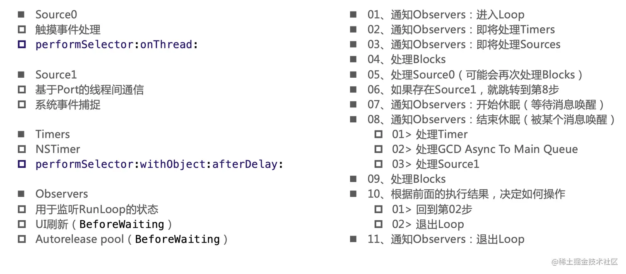Click the hollow square before NSTimer
The image size is (626, 274).
tap(22, 149)
